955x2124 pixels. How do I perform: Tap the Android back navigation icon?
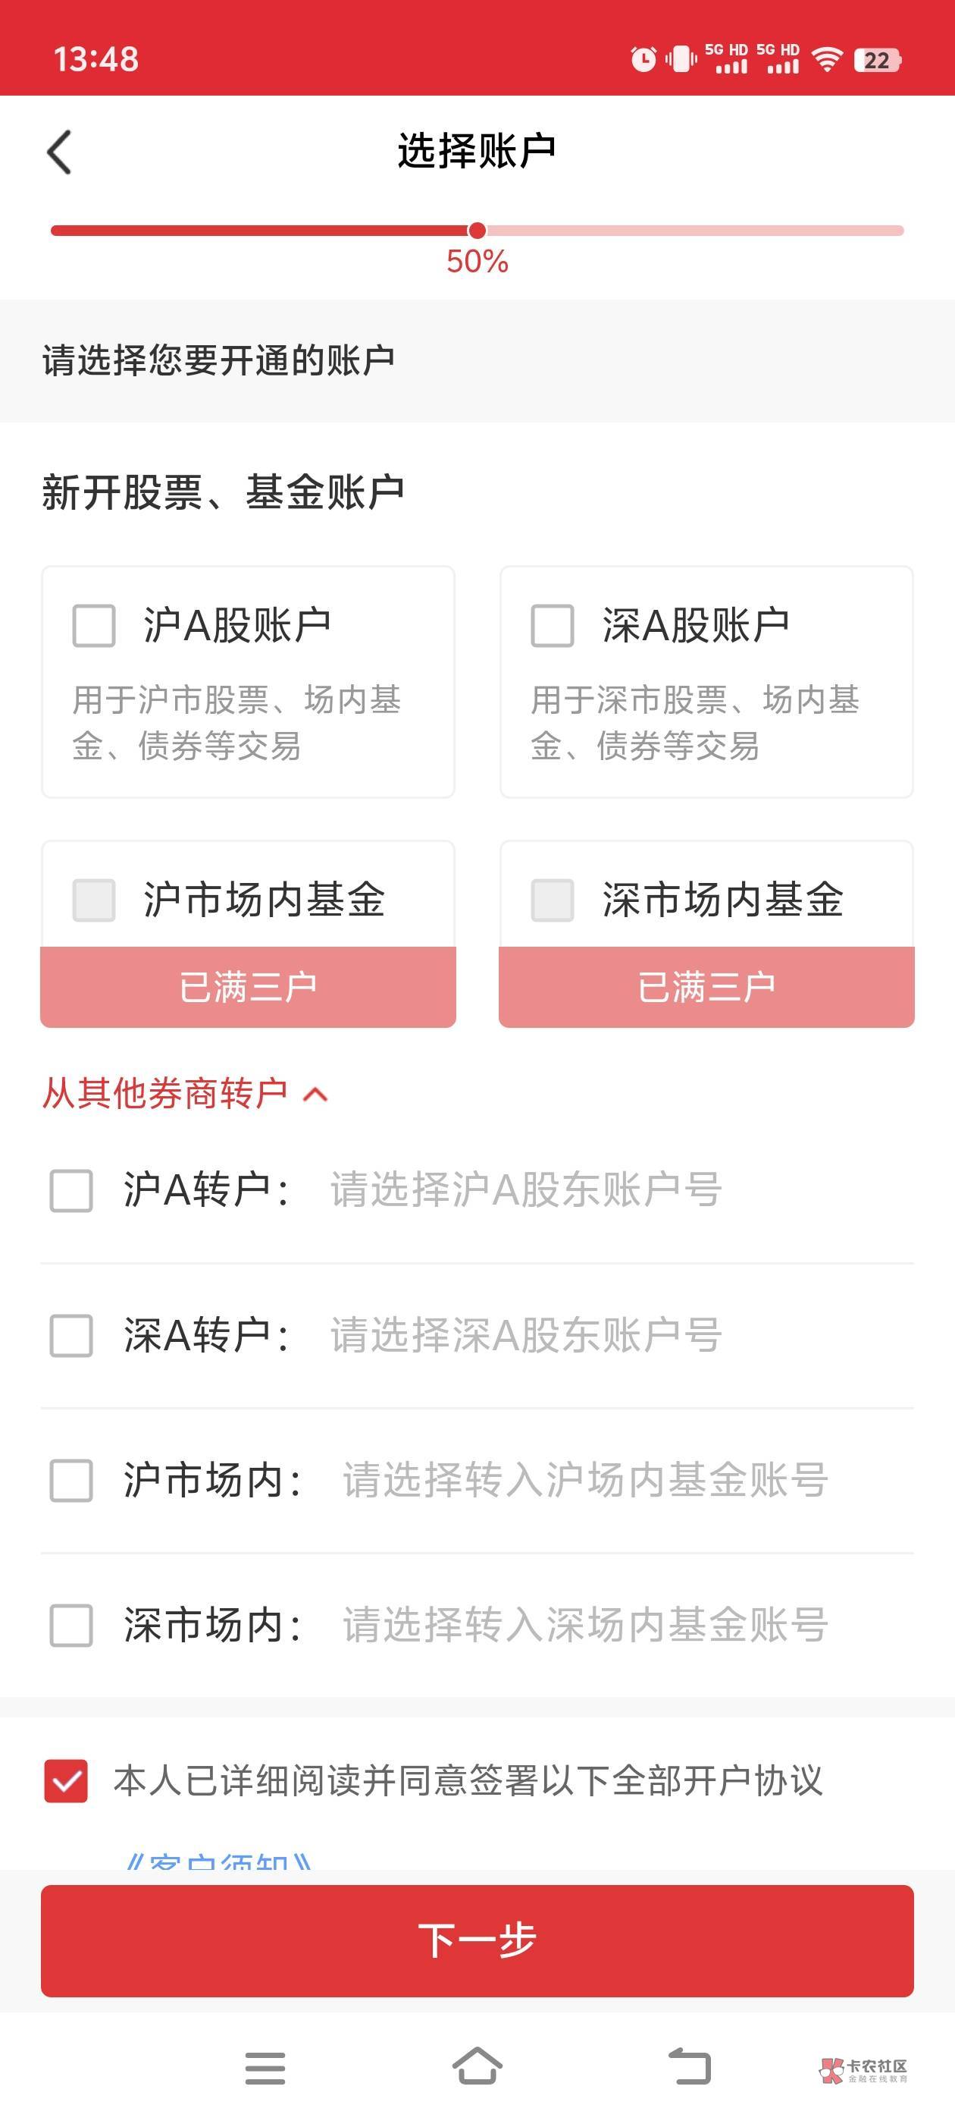pos(689,2066)
